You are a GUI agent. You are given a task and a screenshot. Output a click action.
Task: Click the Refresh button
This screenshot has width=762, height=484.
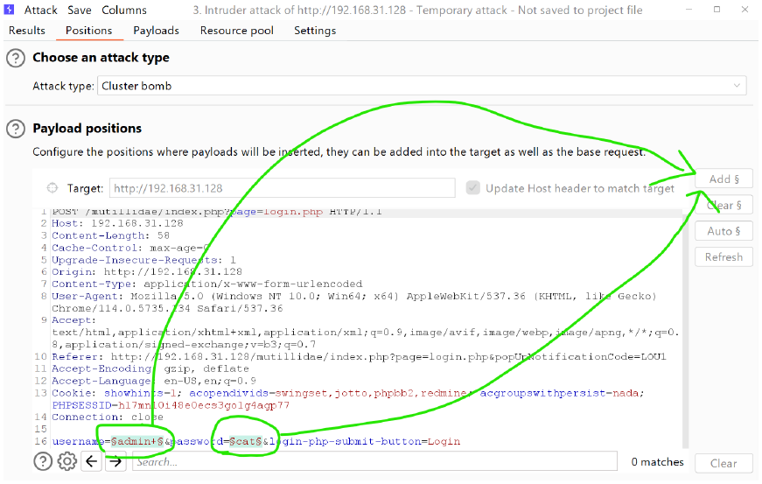[724, 256]
